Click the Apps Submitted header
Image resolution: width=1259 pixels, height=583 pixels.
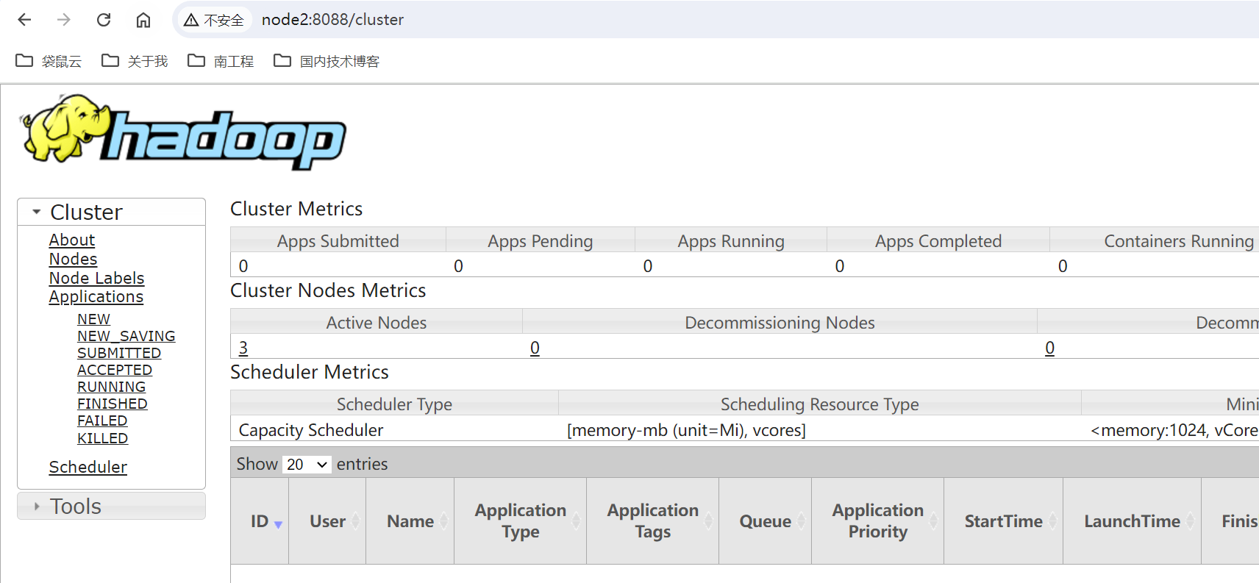click(x=338, y=241)
